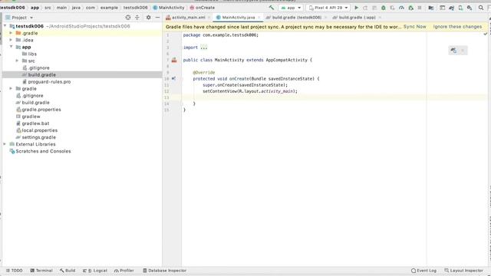The image size is (491, 276).
Task: Open the Terminal tool window
Action: [x=41, y=271]
